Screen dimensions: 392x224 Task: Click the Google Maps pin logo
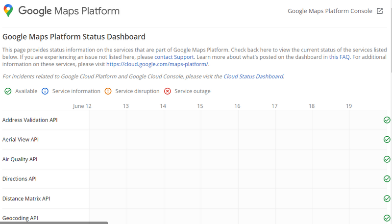(x=8, y=10)
